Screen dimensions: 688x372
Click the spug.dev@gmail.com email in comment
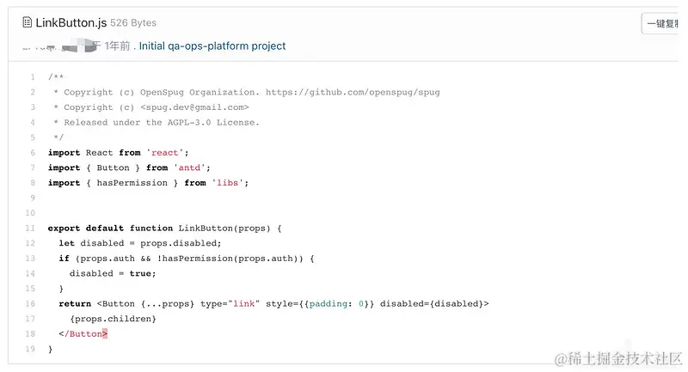click(194, 107)
